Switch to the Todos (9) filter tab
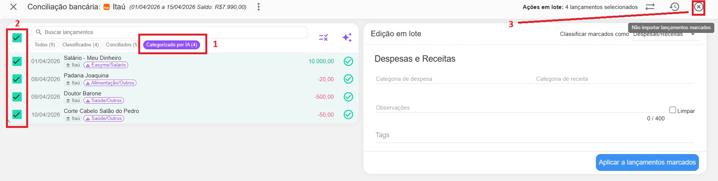Image resolution: width=718 pixels, height=181 pixels. point(45,45)
